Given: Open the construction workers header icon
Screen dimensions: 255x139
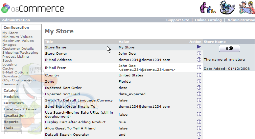Looking at the screenshot, I should (247, 7).
